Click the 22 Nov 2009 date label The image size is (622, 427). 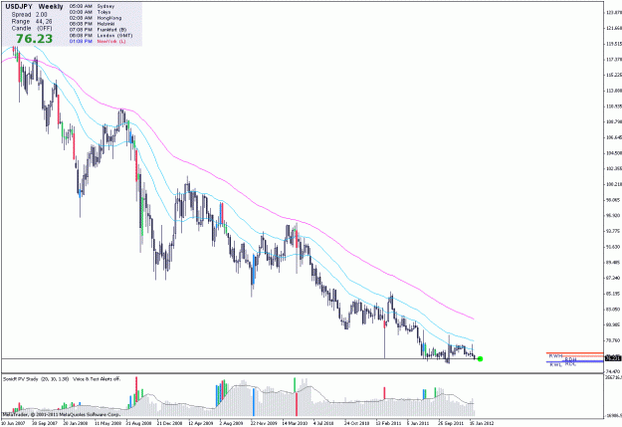(x=264, y=423)
